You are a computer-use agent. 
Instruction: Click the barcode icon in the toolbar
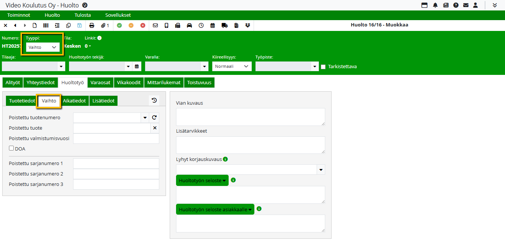46,25
